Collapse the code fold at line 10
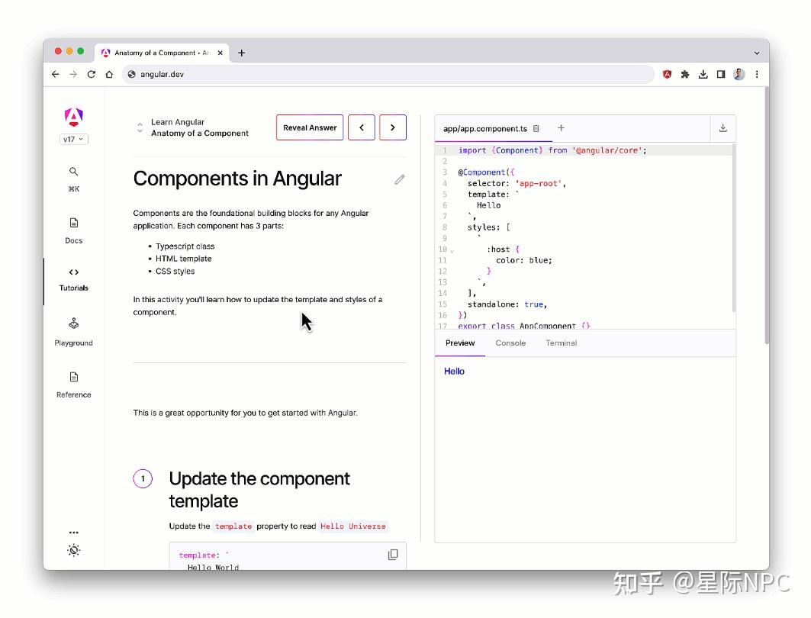Viewport: 811px width, 618px height. 452,249
